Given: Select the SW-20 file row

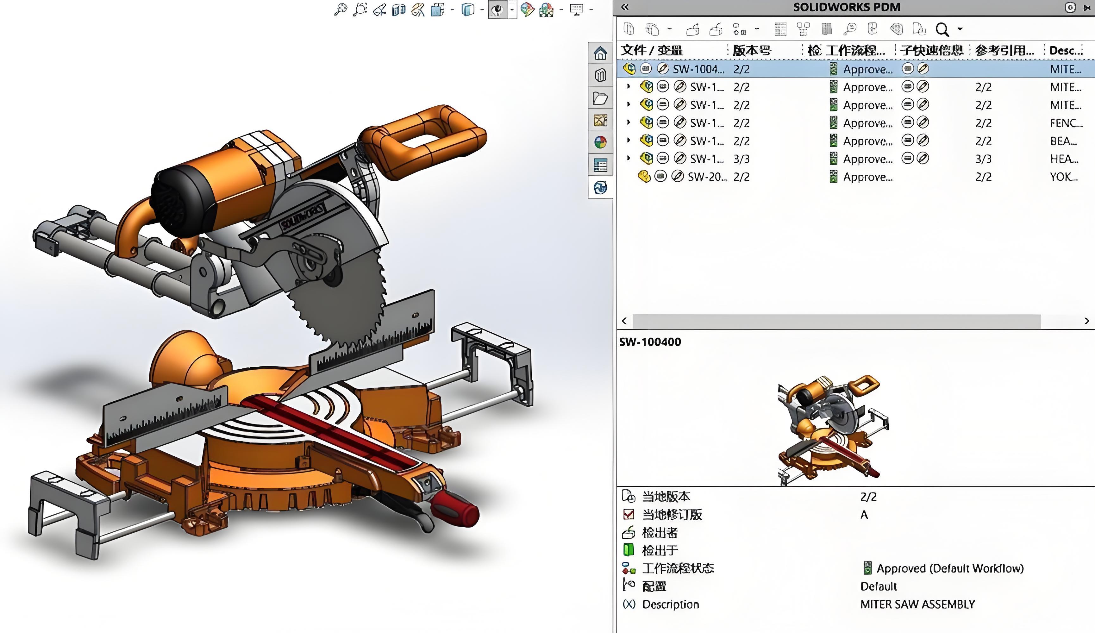Looking at the screenshot, I should click(x=707, y=177).
